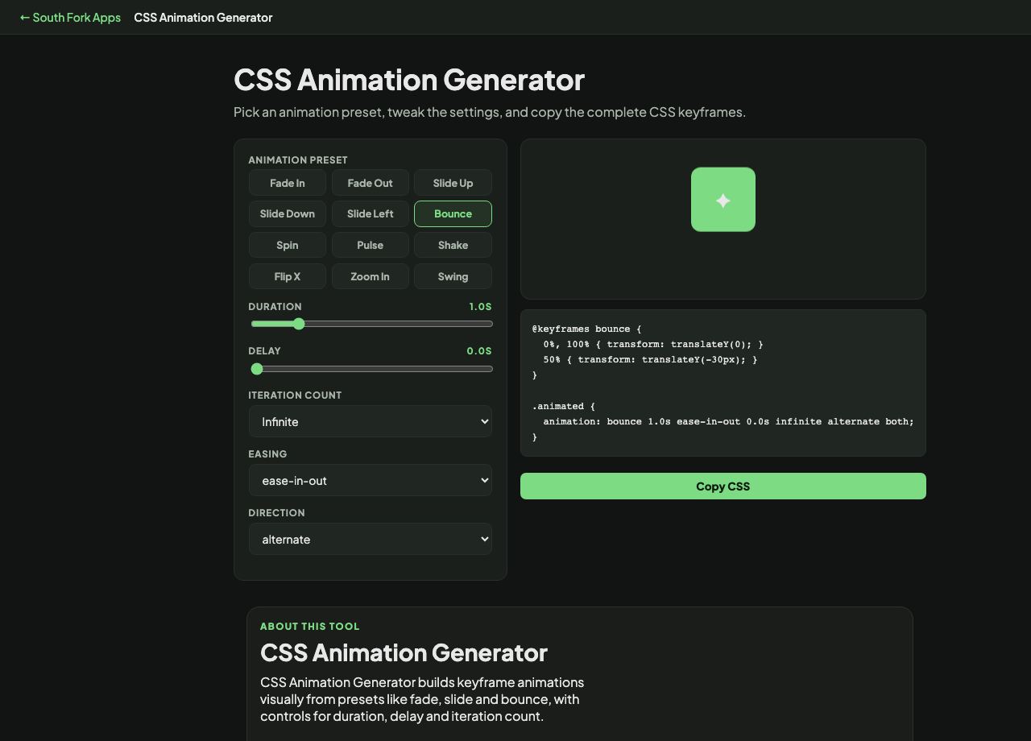Click the Delay slider track

coord(372,369)
